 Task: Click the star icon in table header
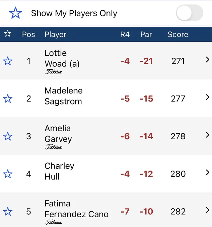click(8, 34)
